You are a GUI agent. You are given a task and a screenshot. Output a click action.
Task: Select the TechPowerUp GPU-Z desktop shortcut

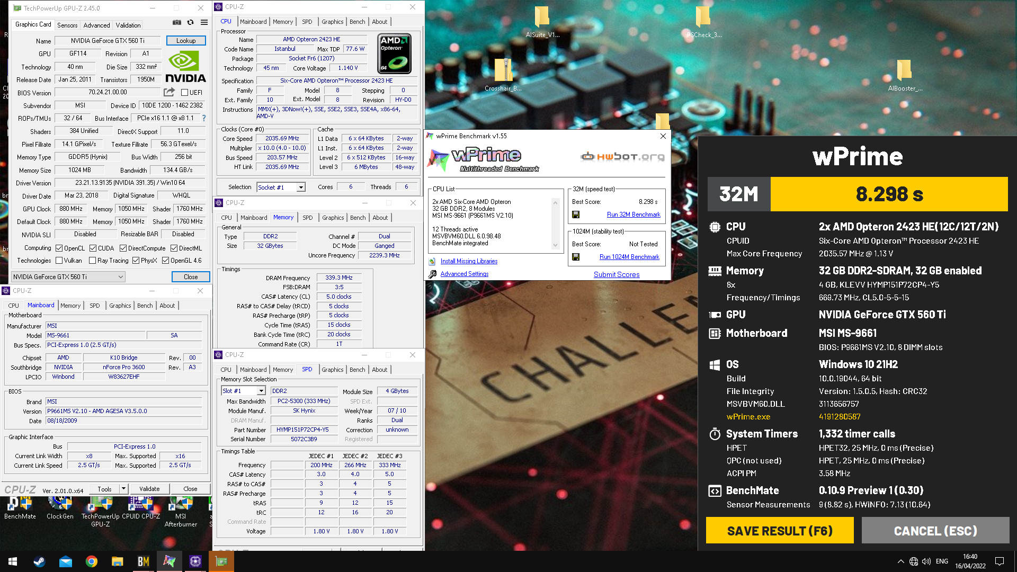tap(100, 512)
